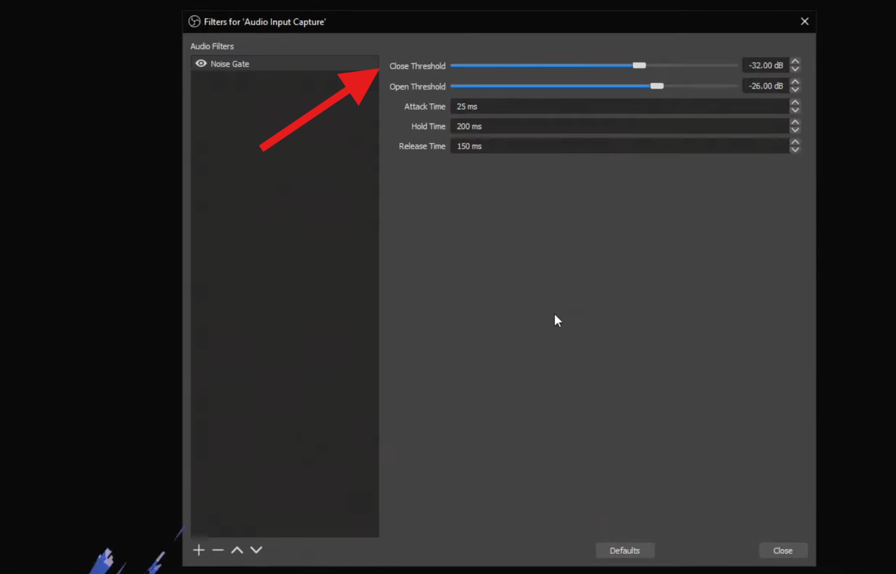Decrease Close Threshold with down stepper
Image resolution: width=896 pixels, height=574 pixels.
pyautogui.click(x=795, y=69)
